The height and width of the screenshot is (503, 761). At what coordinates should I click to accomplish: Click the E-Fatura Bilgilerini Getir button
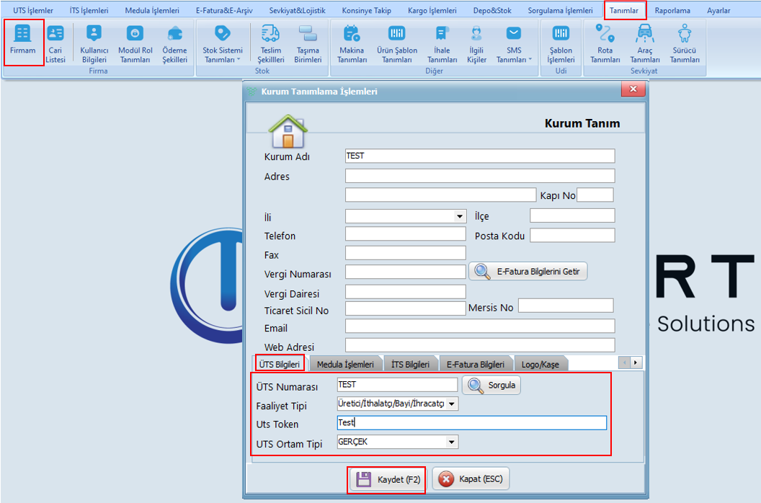coord(528,272)
